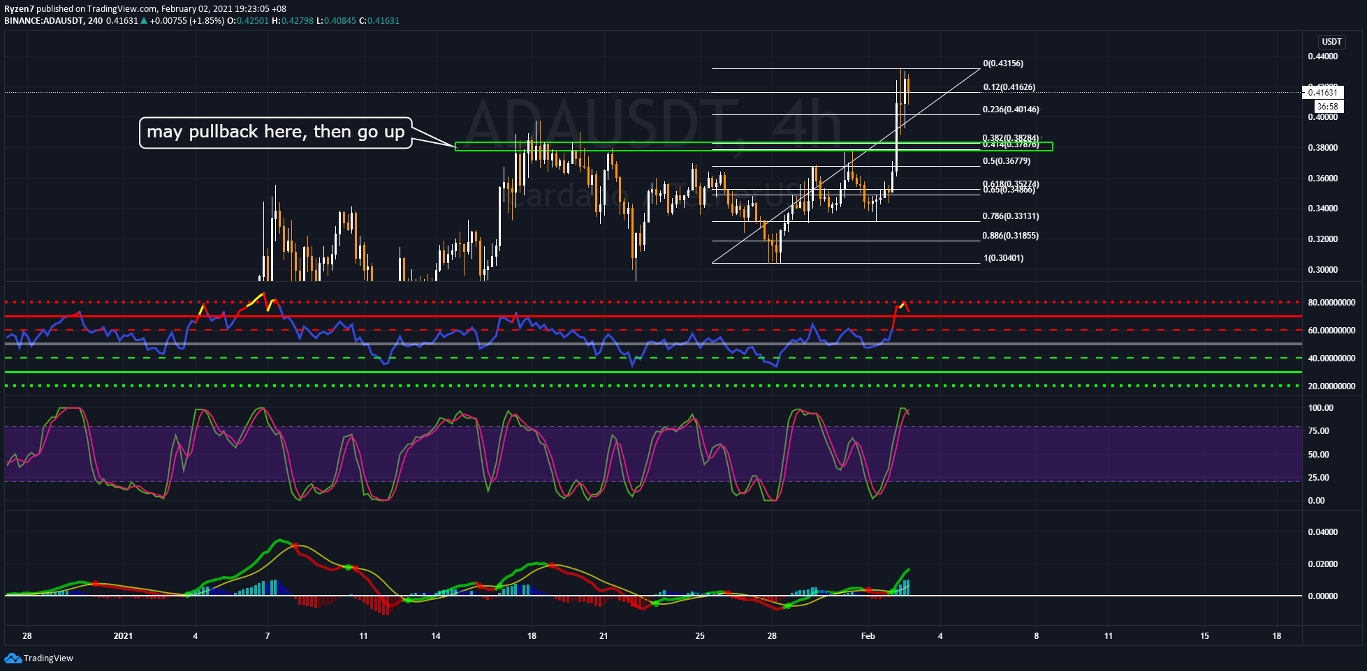Click the 2021 label on time axis

(123, 636)
